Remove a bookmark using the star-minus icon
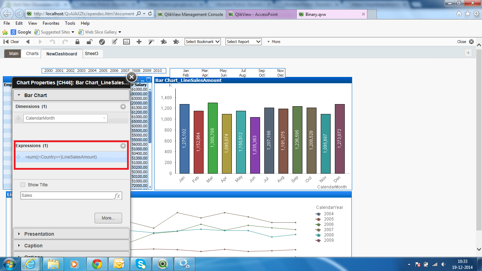Screen dimensions: 482x271 point(176,42)
